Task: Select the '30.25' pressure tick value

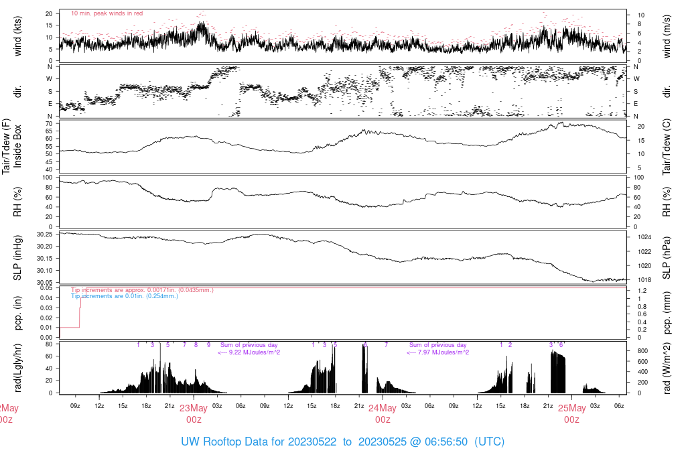Action: (45, 234)
